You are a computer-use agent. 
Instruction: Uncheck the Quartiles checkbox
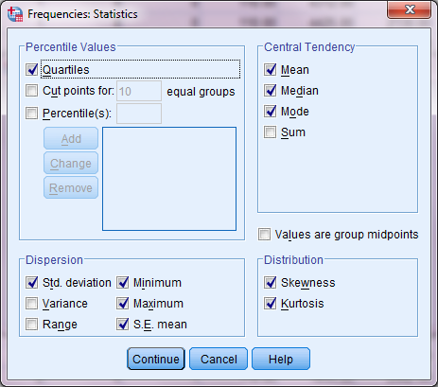[x=31, y=69]
